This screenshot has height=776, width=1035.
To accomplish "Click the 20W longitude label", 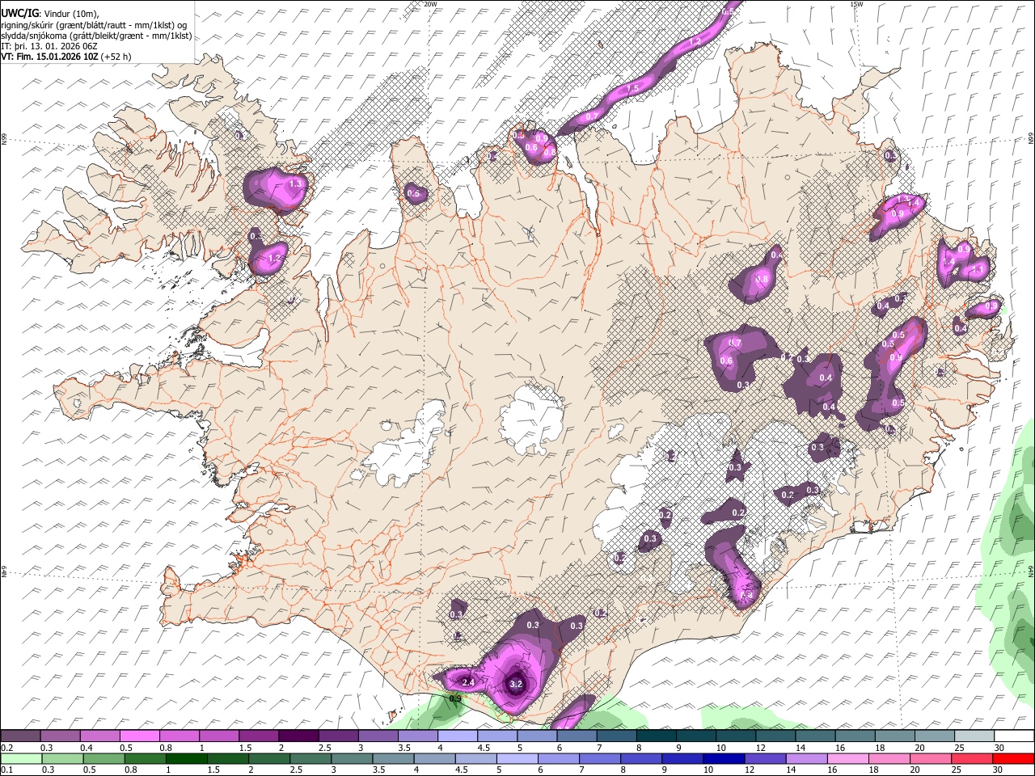I will pyautogui.click(x=430, y=4).
